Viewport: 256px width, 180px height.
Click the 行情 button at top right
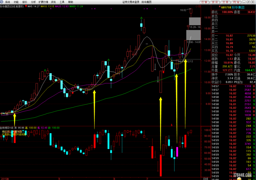click(204, 2)
